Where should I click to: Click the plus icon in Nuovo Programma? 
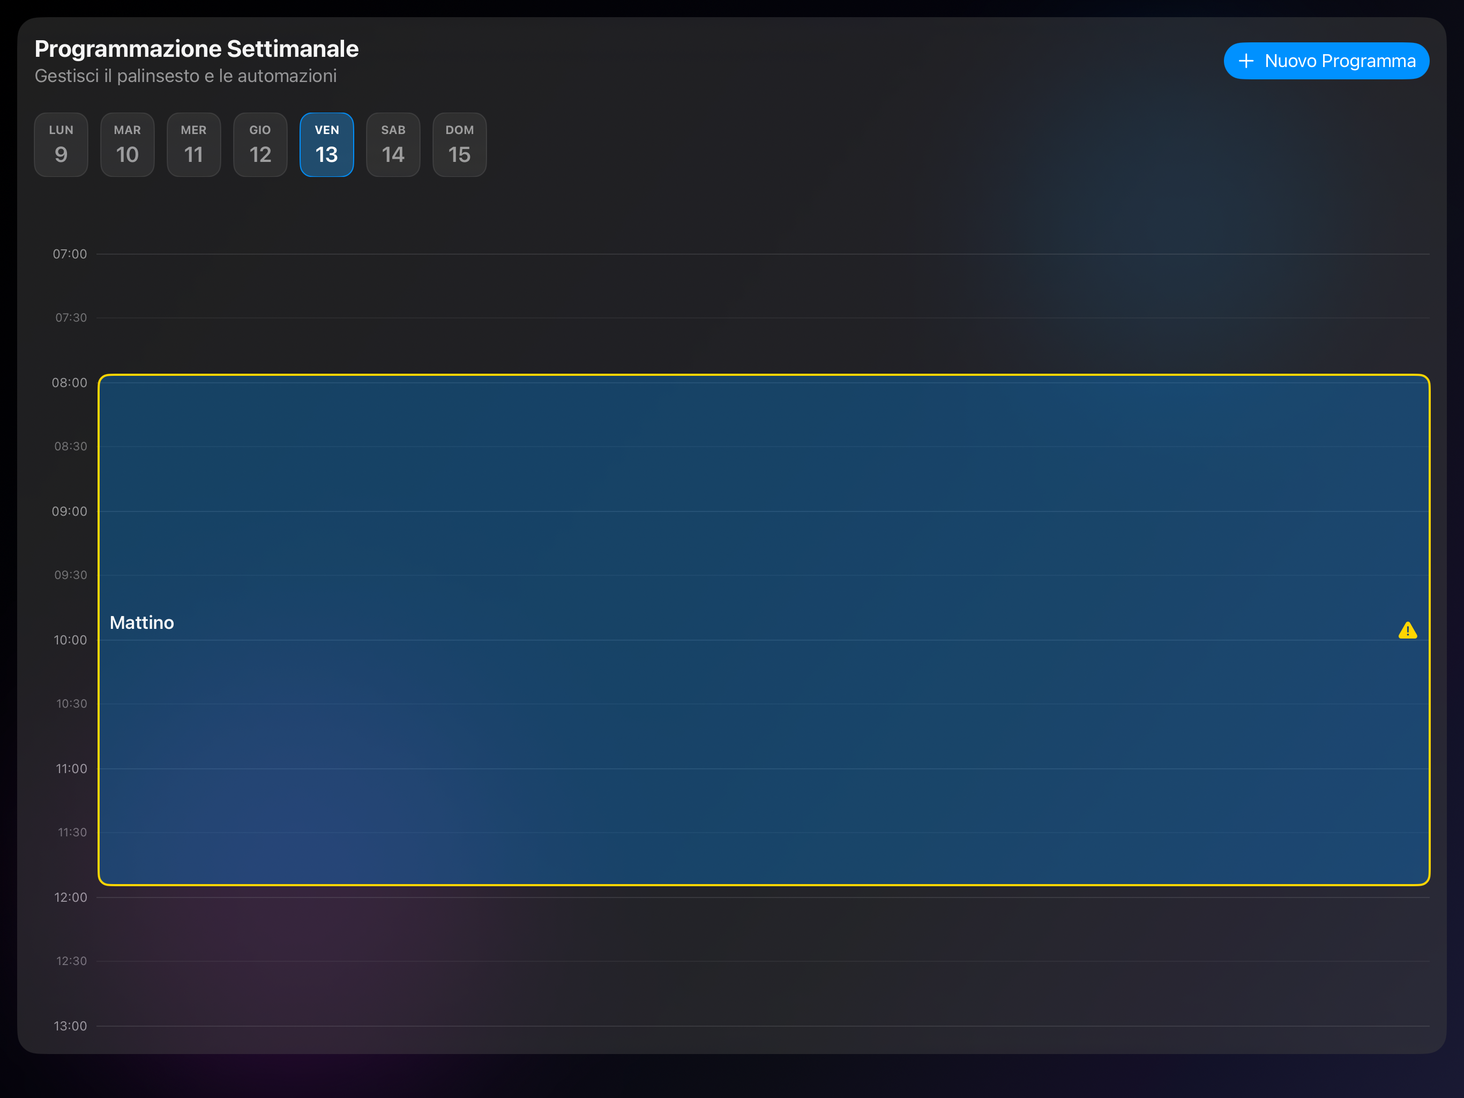[1245, 61]
